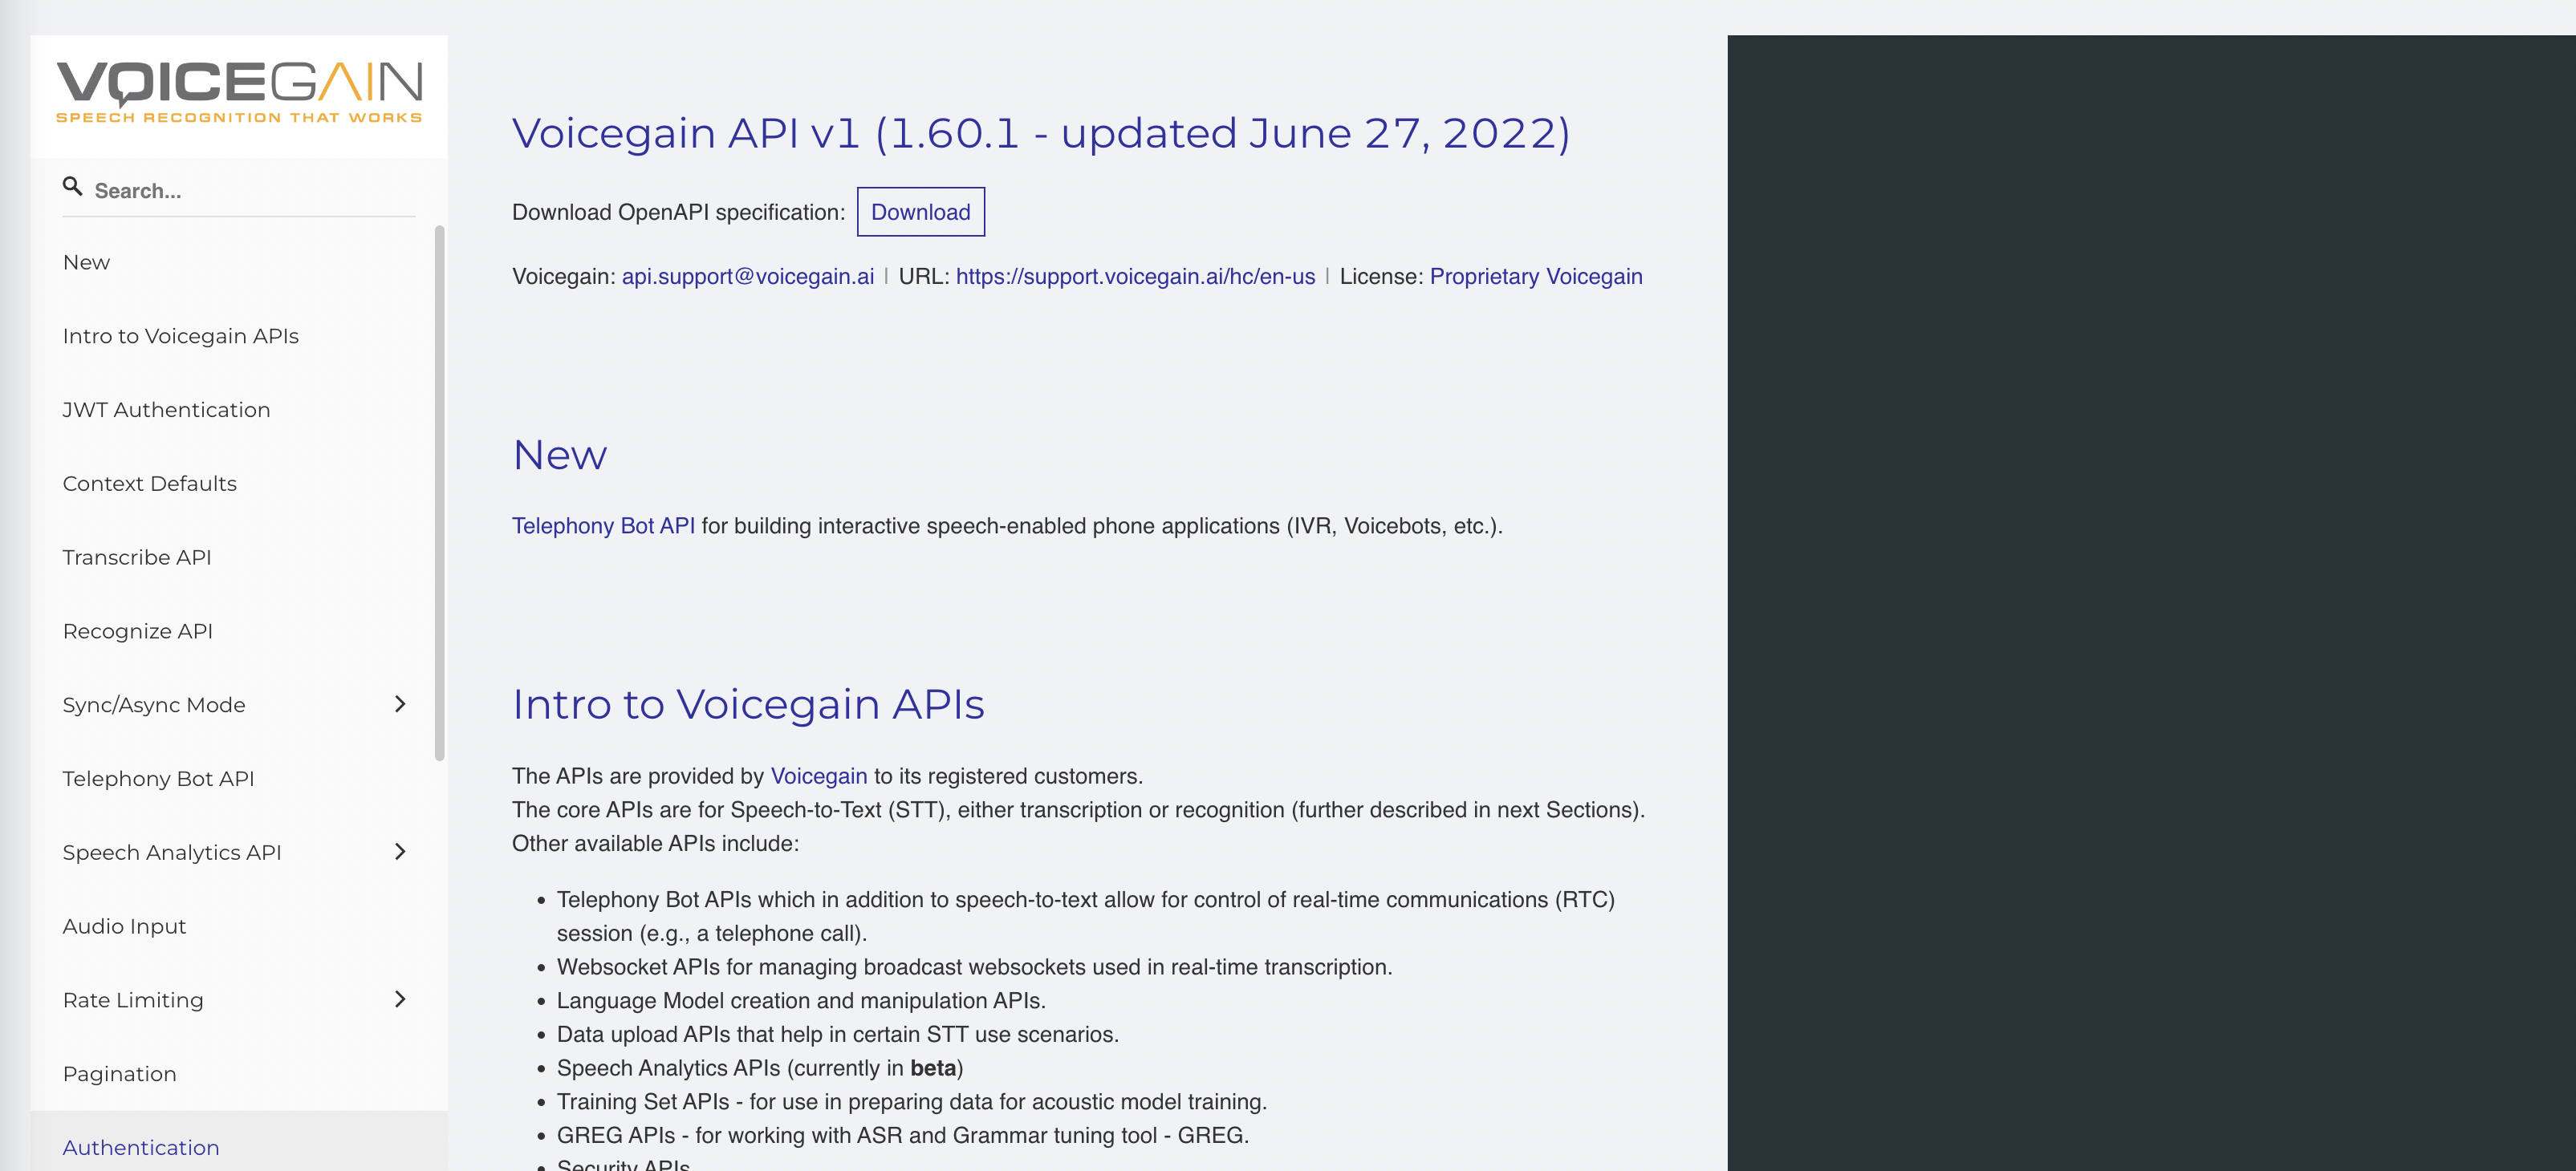Open Telephony Bot API sidebar item
The width and height of the screenshot is (2576, 1171).
pyautogui.click(x=239, y=780)
